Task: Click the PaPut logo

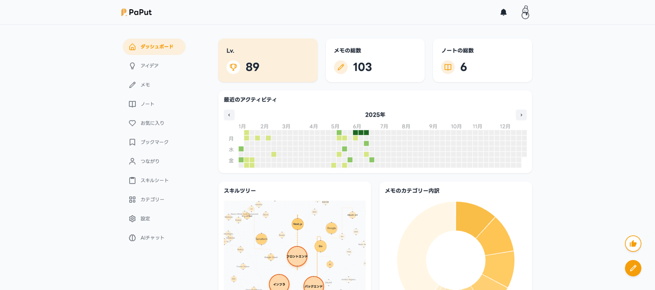Action: [x=136, y=12]
